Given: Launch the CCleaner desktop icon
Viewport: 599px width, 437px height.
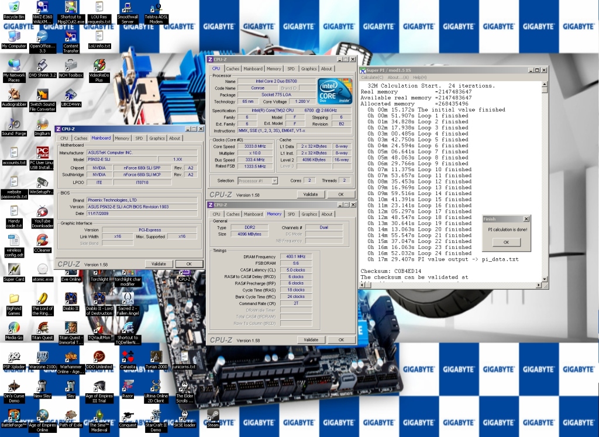Looking at the screenshot, I should pyautogui.click(x=42, y=244).
